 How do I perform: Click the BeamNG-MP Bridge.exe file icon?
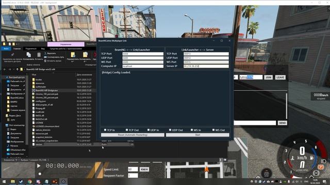click(x=34, y=90)
